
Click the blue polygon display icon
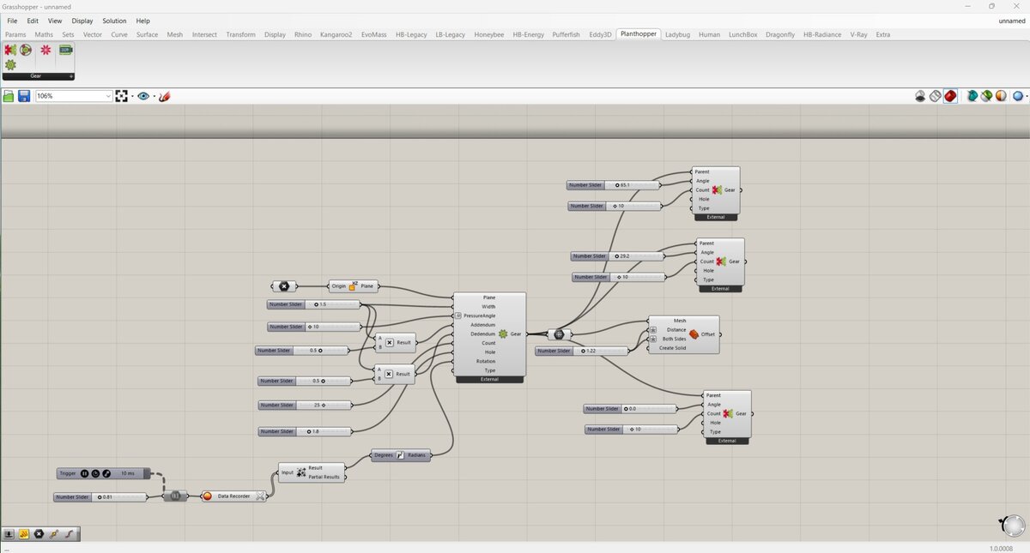(1018, 96)
